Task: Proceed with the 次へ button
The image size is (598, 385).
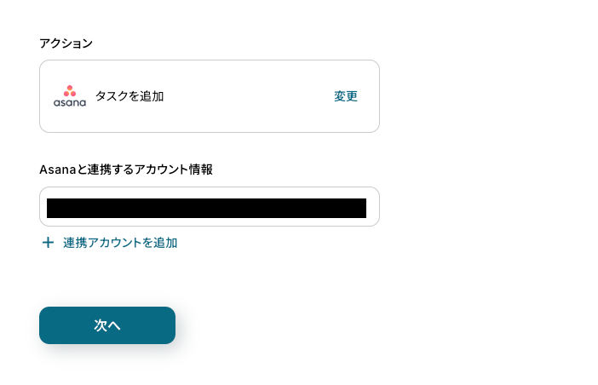Action: [107, 325]
